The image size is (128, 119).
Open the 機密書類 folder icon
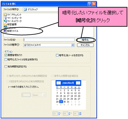[5, 24]
